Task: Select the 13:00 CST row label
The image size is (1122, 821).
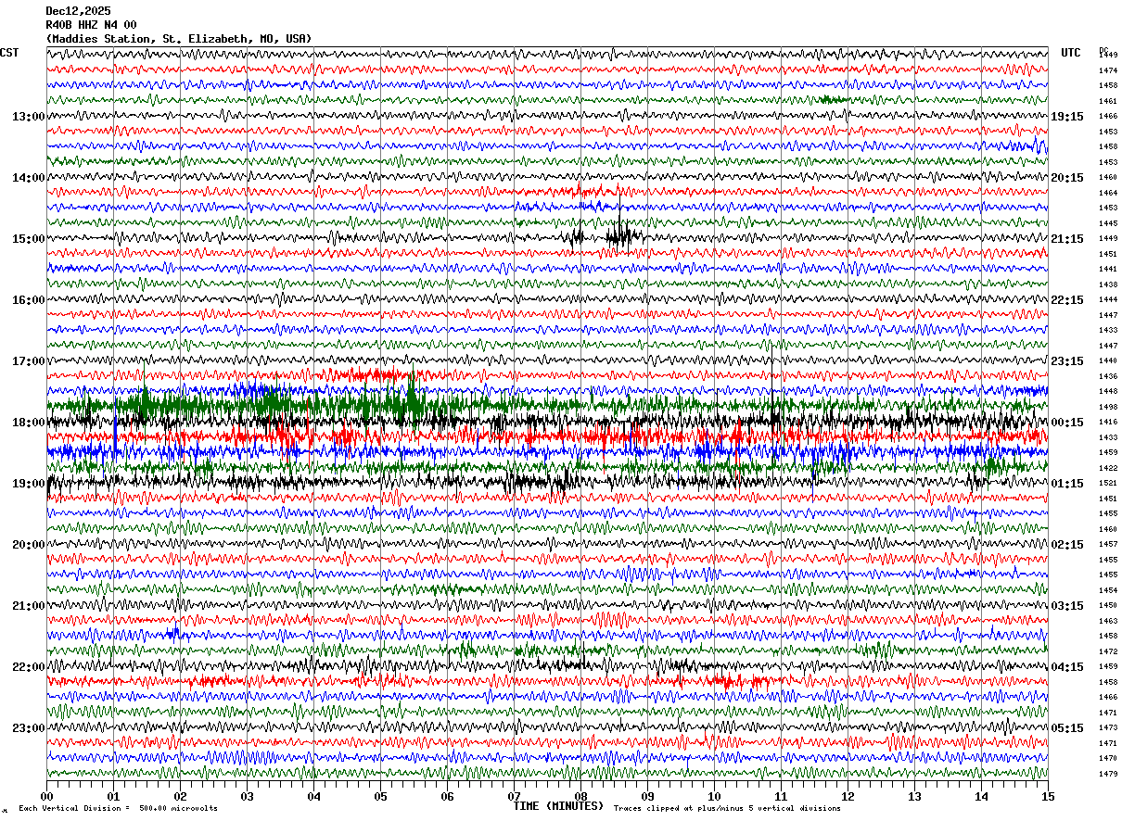Action: 29,117
